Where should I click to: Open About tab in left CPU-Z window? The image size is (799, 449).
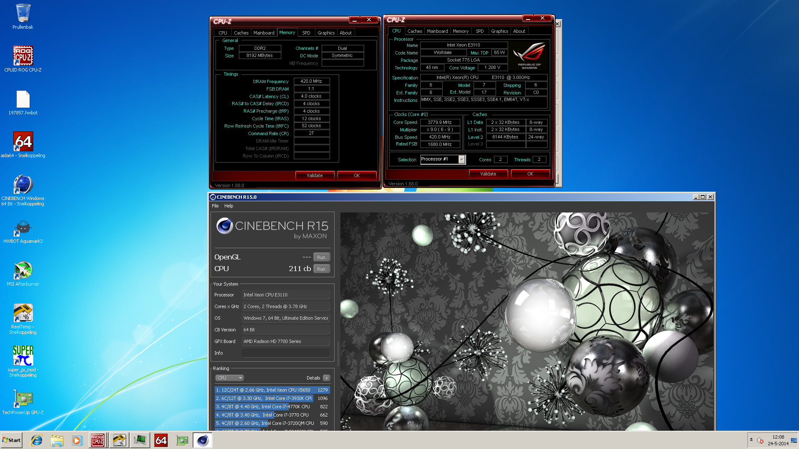[345, 33]
